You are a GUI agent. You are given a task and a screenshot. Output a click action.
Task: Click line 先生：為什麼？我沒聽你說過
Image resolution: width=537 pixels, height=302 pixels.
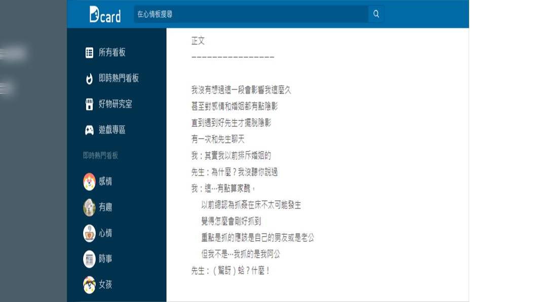click(235, 172)
